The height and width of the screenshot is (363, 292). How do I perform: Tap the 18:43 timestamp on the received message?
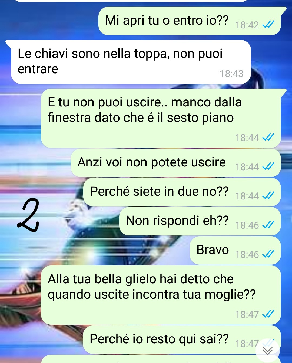coord(231,74)
